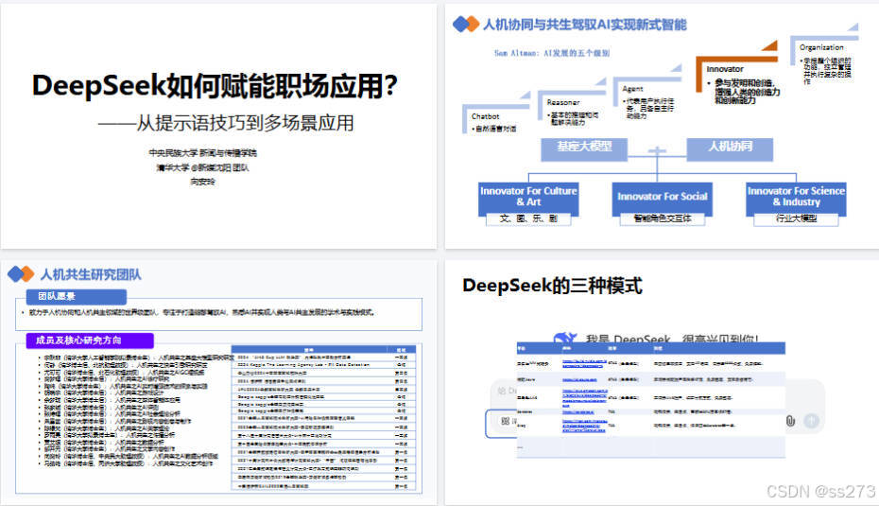Click the blue 团队愿景 label
The width and height of the screenshot is (879, 506).
coord(77,296)
